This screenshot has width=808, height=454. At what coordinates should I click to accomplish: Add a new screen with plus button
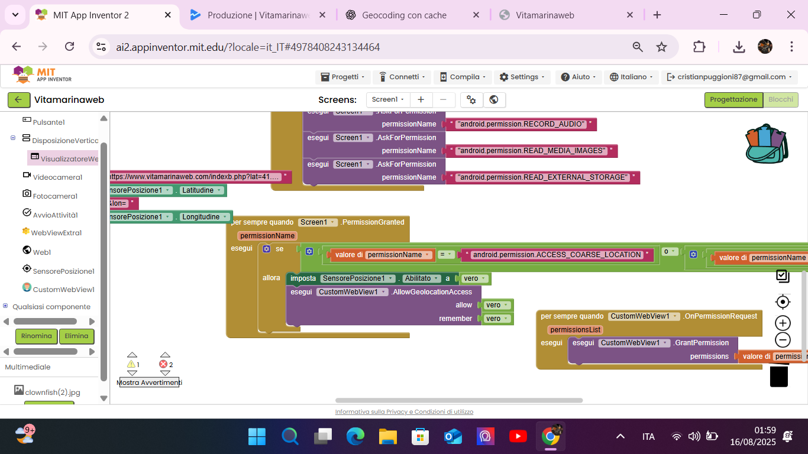421,100
